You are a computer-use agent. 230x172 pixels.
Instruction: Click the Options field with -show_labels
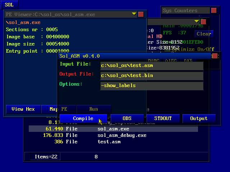(x=152, y=86)
